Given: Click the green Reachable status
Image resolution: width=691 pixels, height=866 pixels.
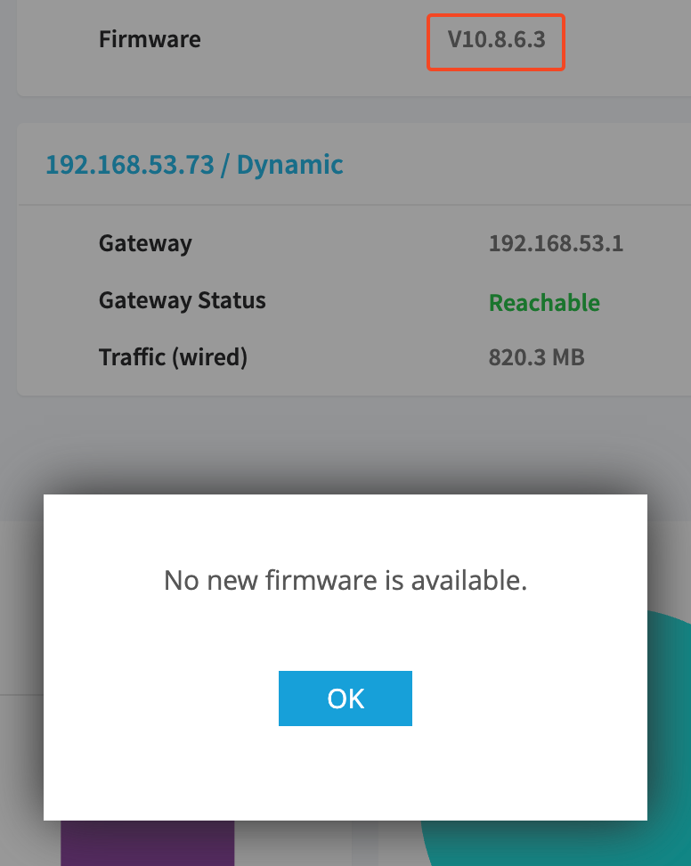Looking at the screenshot, I should 544,303.
